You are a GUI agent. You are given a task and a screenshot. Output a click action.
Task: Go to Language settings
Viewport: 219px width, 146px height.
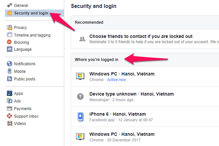(23, 49)
